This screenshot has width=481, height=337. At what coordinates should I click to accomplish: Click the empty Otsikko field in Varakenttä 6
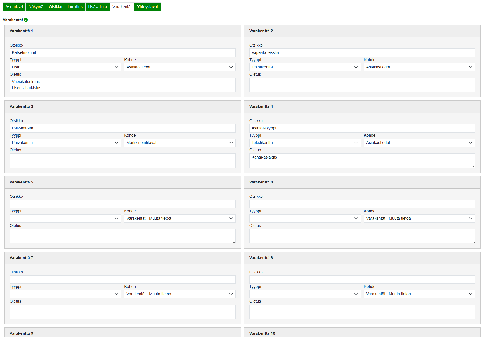pos(362,204)
